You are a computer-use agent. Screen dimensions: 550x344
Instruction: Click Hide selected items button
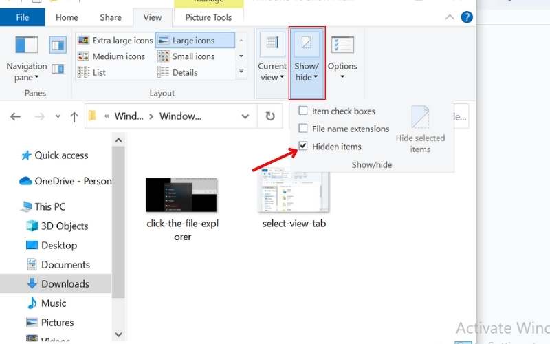(420, 130)
